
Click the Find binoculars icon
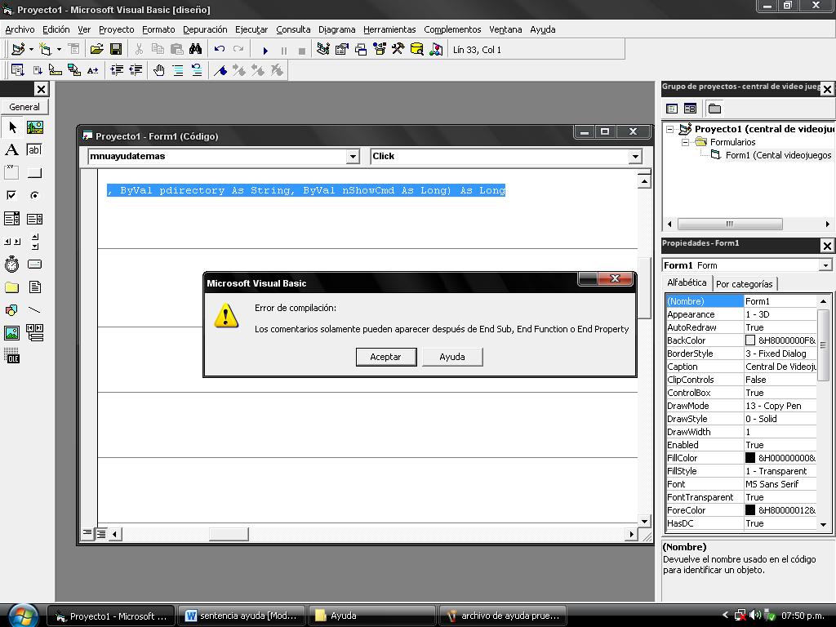click(x=196, y=50)
